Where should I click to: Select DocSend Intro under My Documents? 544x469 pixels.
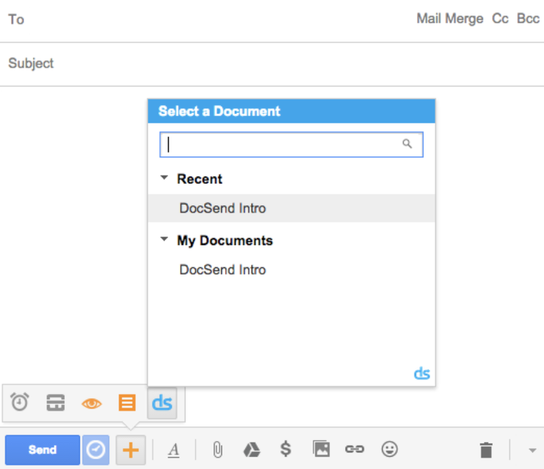point(292,270)
